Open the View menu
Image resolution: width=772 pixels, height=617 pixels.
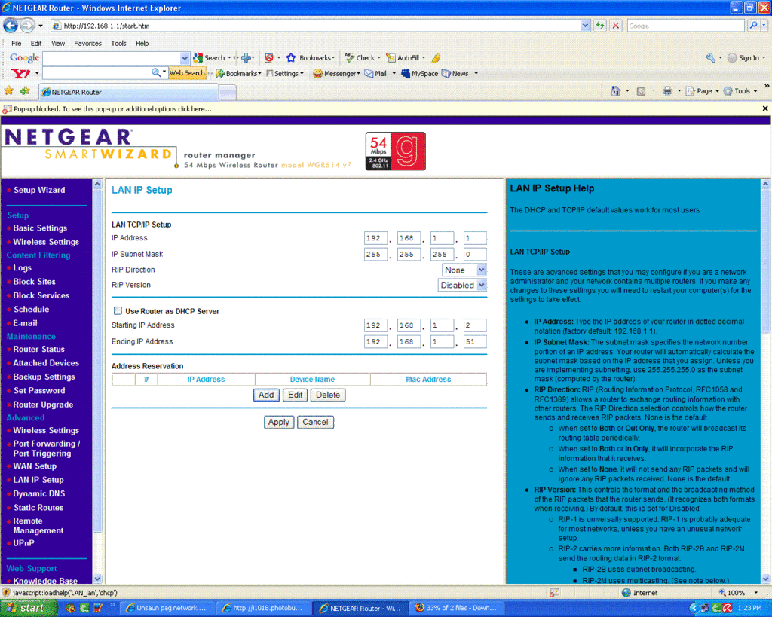(x=58, y=43)
